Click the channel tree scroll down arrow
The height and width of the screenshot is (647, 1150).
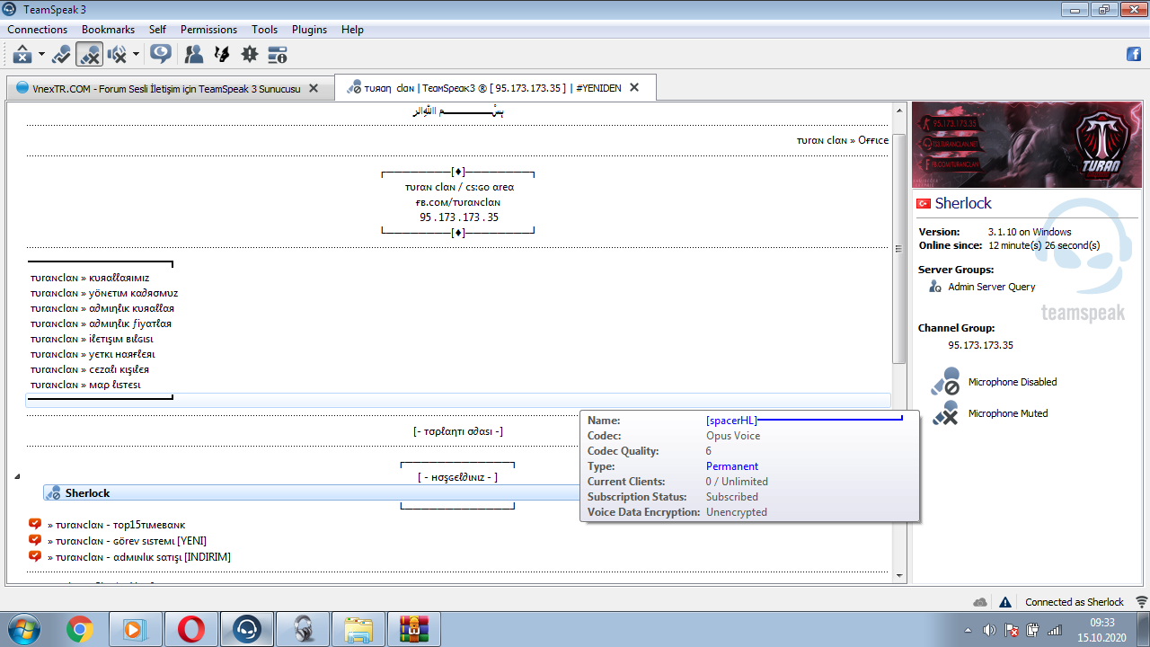tap(898, 575)
